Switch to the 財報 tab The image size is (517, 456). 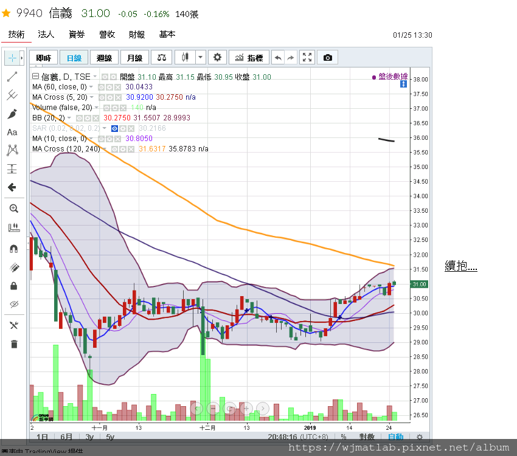click(x=137, y=34)
